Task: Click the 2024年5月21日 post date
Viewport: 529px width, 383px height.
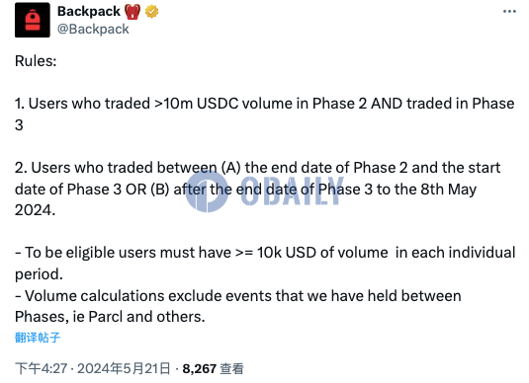Action: (124, 368)
